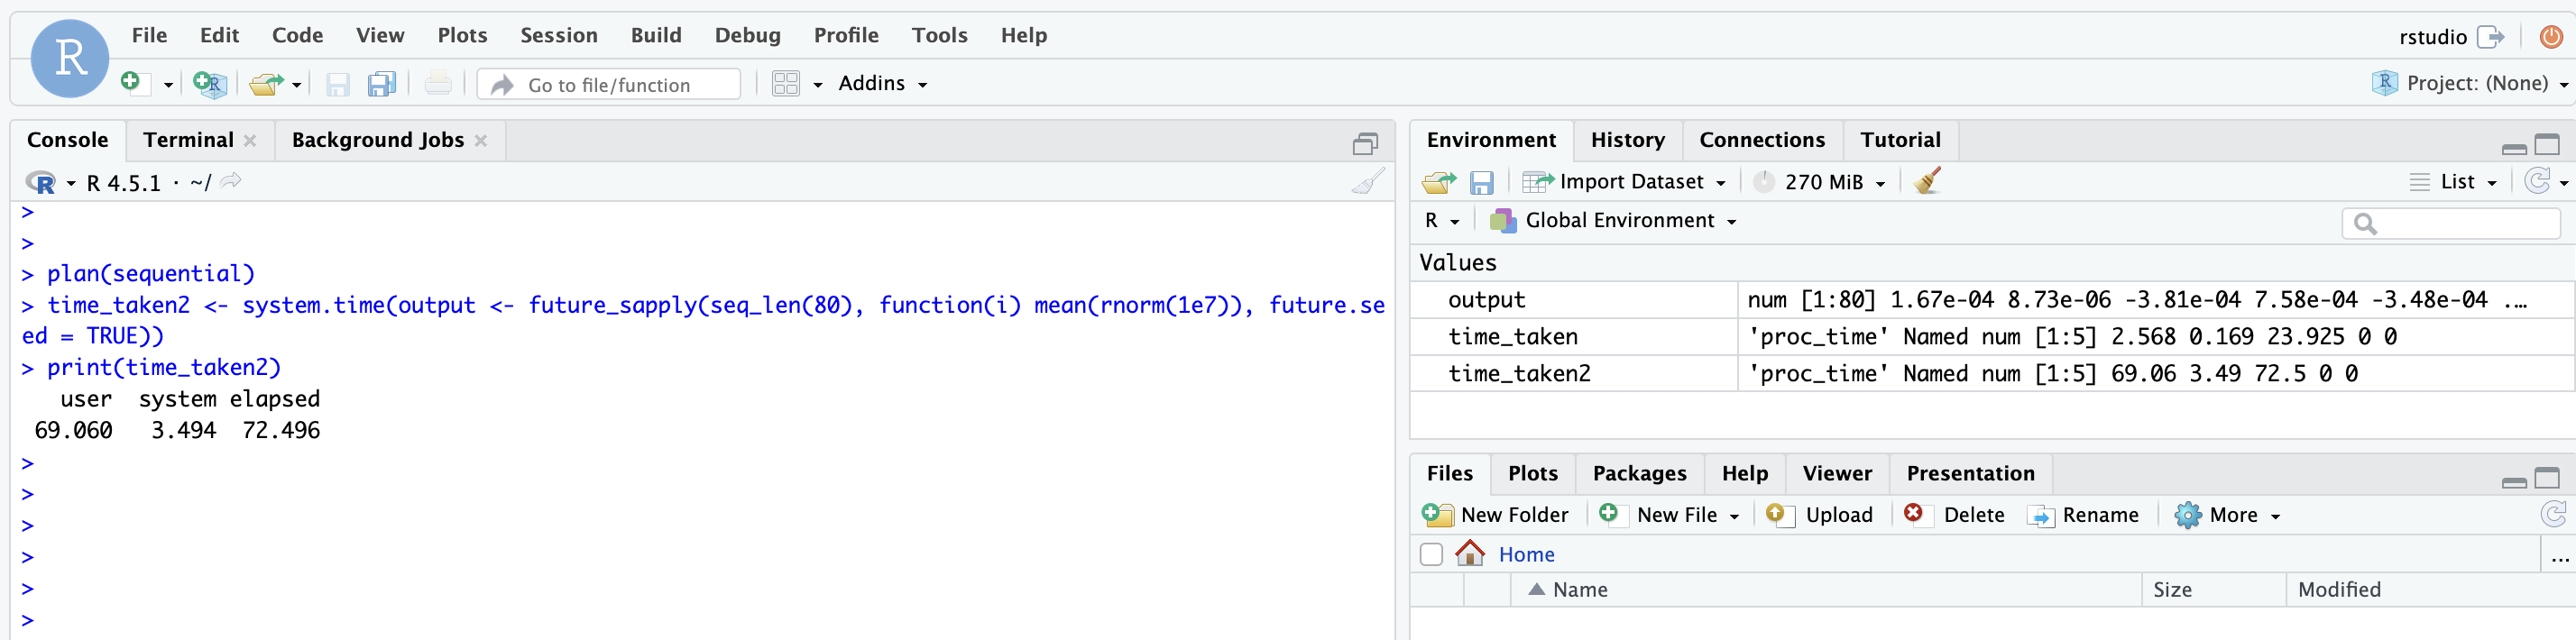The width and height of the screenshot is (2576, 640).
Task: Click the Rename button
Action: tap(2083, 515)
